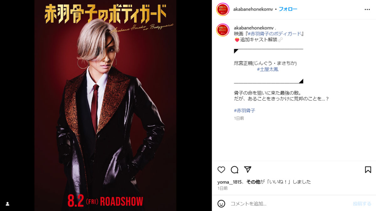376x211 pixels.
Task: Open akabanehonekomv username in header
Action: coord(253,9)
